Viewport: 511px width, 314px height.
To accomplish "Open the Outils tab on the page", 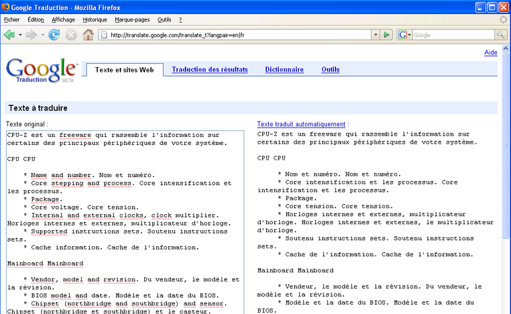I will click(330, 69).
